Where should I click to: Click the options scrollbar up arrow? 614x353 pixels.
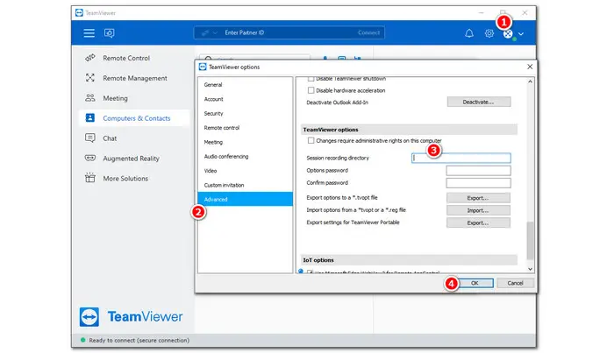click(530, 81)
